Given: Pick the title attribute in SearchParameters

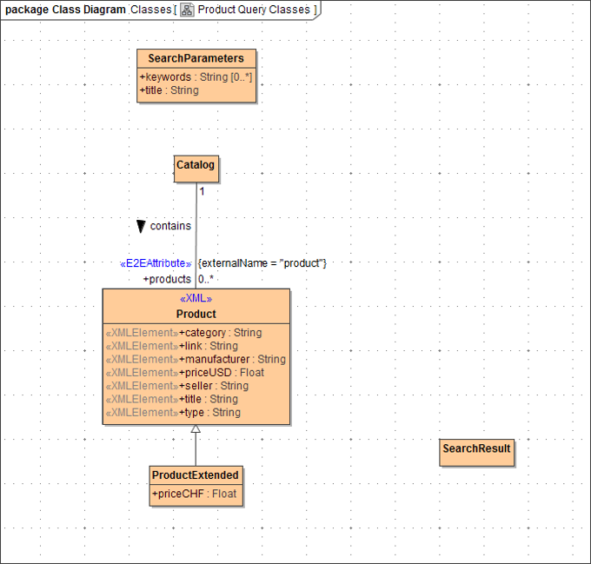Looking at the screenshot, I should click(169, 90).
